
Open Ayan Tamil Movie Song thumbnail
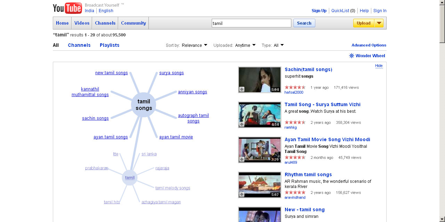[260, 150]
